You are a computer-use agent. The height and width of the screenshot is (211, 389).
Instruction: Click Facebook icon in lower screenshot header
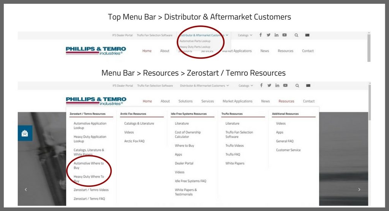pyautogui.click(x=261, y=85)
